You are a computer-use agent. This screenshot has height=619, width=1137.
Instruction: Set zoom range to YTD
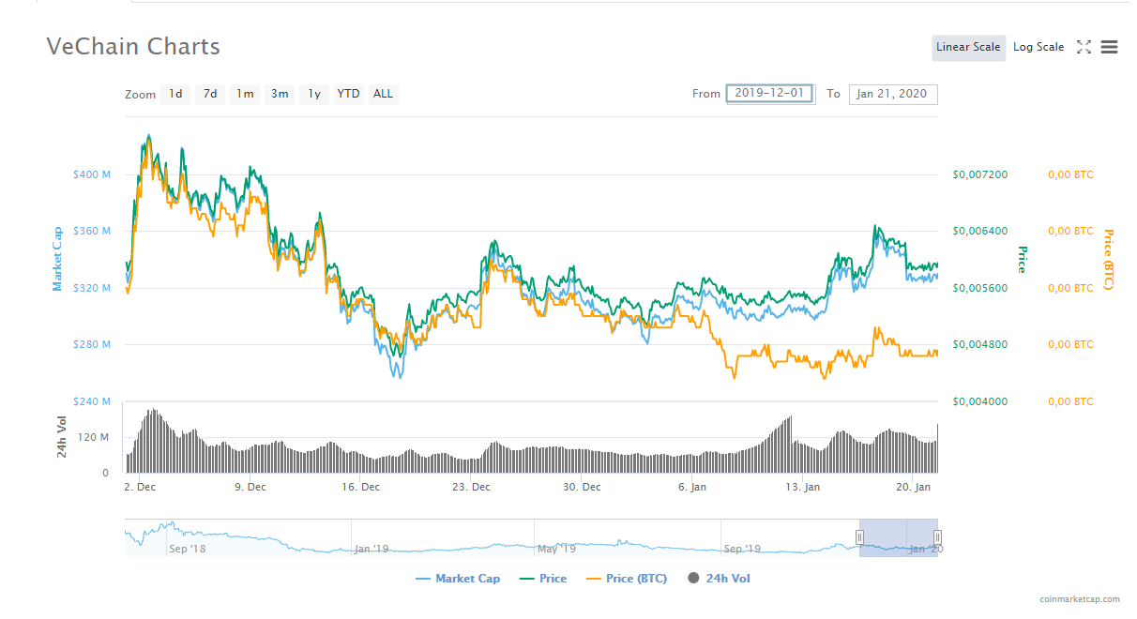348,94
